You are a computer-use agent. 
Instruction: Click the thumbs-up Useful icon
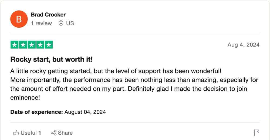(16, 133)
